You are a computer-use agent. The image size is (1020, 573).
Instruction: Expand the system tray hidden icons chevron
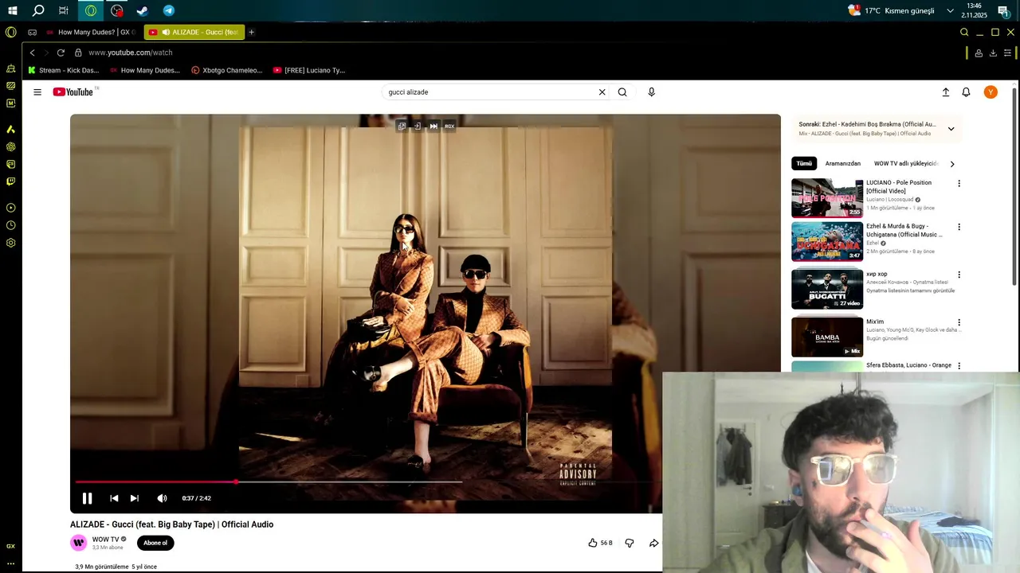click(x=950, y=10)
